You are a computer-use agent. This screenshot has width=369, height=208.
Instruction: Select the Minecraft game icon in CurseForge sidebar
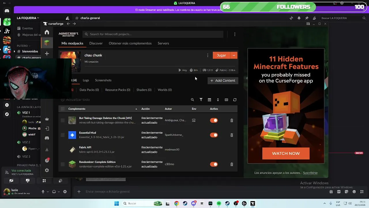tap(47, 43)
